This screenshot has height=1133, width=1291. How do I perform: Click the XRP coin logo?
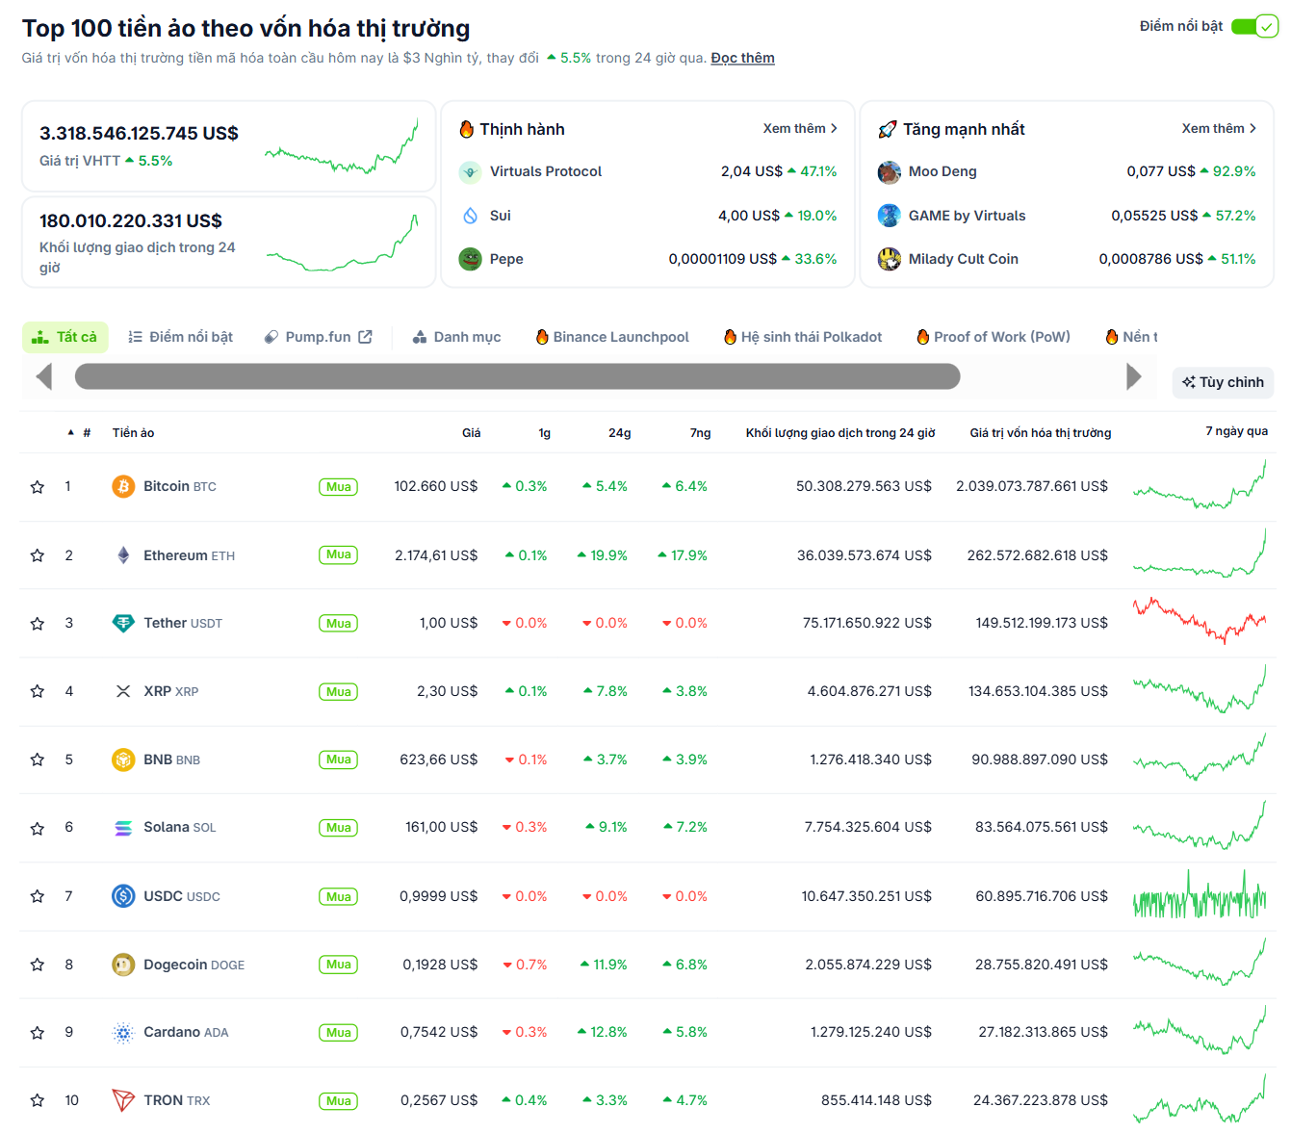(123, 691)
